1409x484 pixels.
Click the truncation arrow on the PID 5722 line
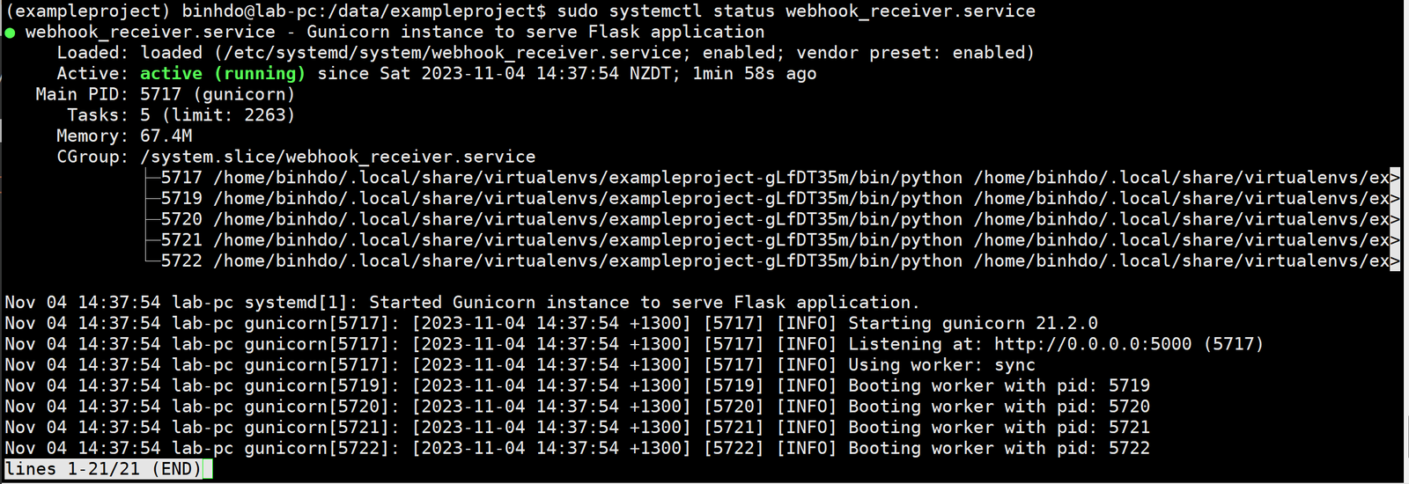(x=1394, y=261)
